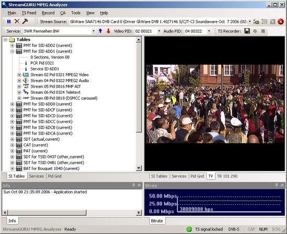287x234 pixels.
Task: Switch to previous service with blue up arrow
Action: pos(100,31)
